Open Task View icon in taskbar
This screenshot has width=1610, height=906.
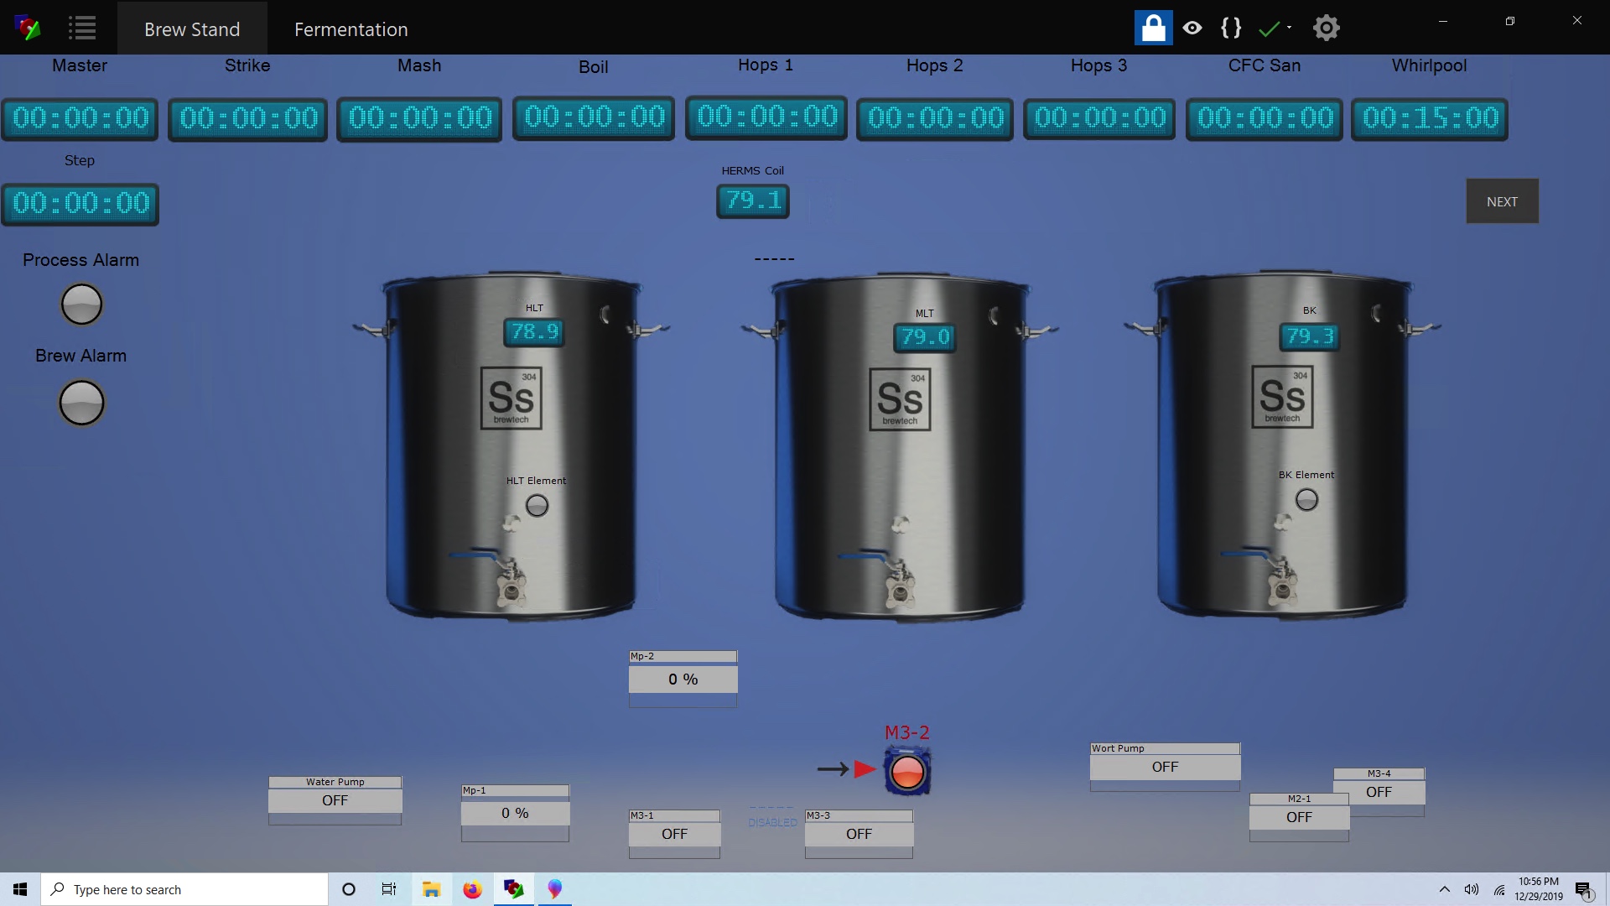[389, 889]
